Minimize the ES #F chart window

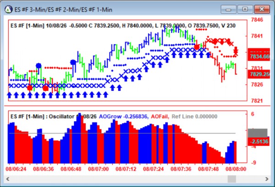click(x=228, y=9)
